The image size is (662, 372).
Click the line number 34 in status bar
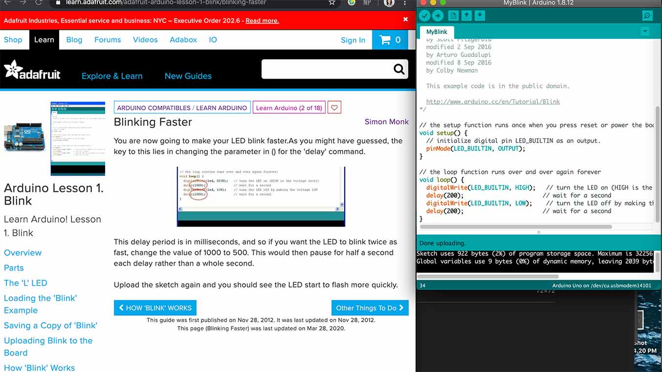[422, 286]
